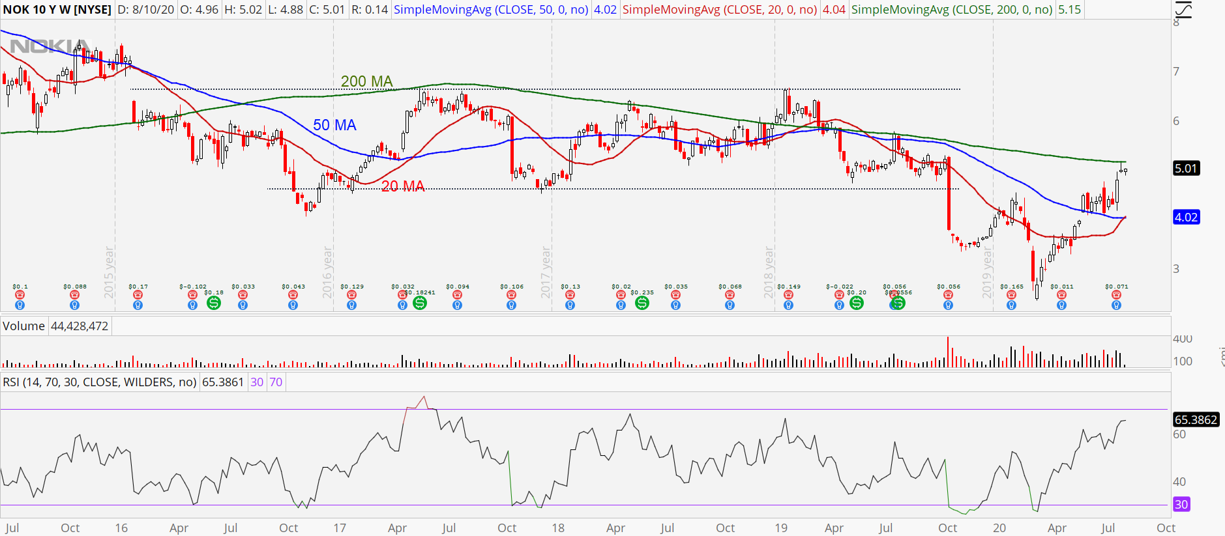
Task: Click the blue bulb icon under the $0.1 earnings
Action: point(20,305)
